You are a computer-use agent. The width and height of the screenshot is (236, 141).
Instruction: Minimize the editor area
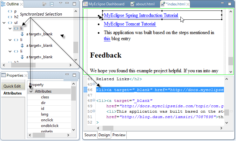coord(222,3)
